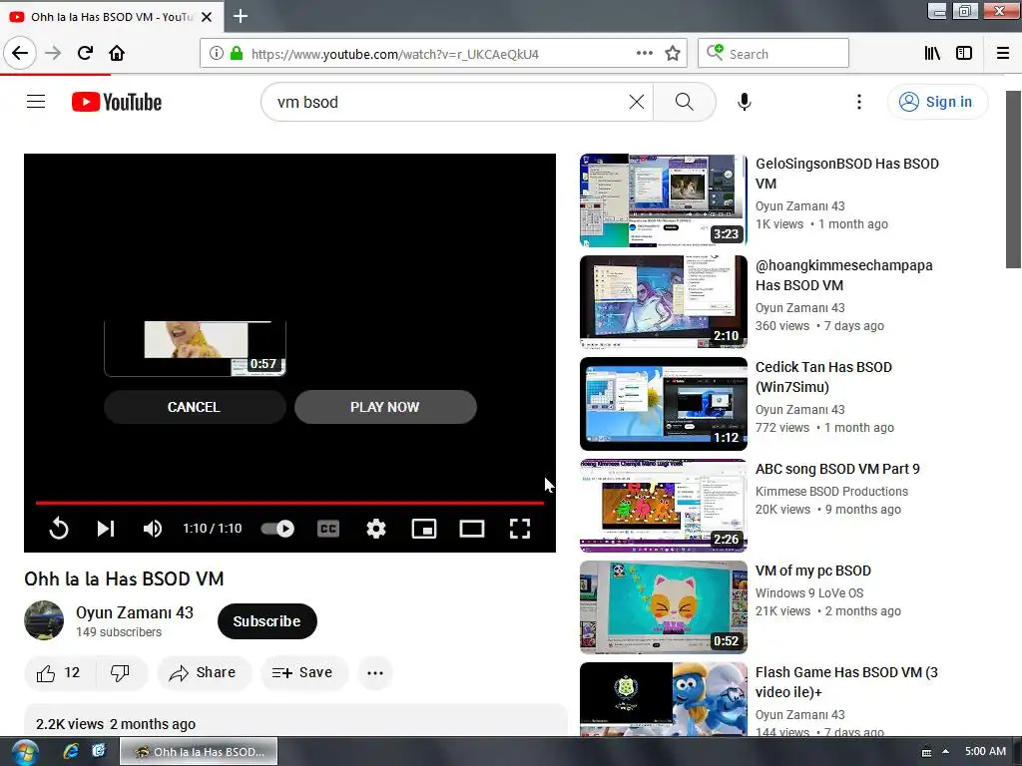Like this video
1022x766 pixels.
[59, 673]
